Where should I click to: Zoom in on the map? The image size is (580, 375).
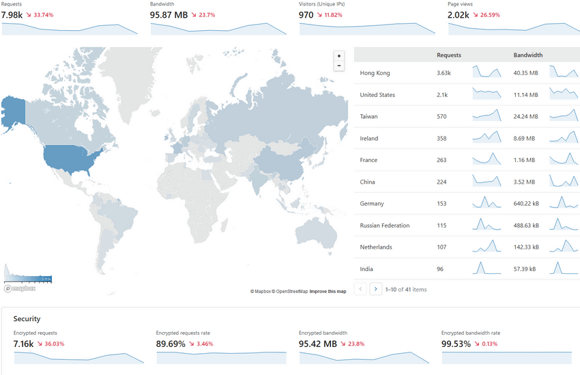point(339,56)
